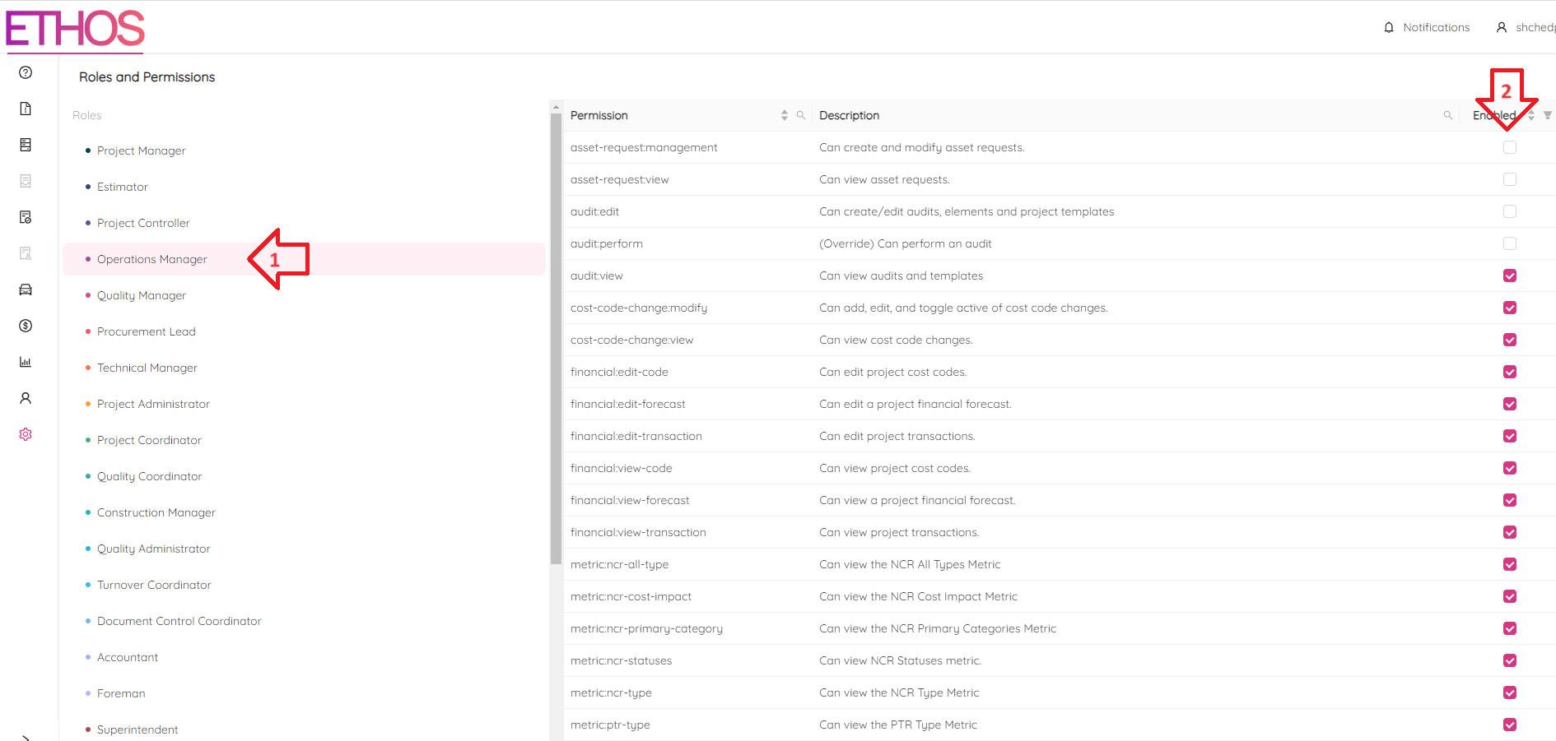
Task: Open the bar chart metrics icon
Action: pos(26,362)
